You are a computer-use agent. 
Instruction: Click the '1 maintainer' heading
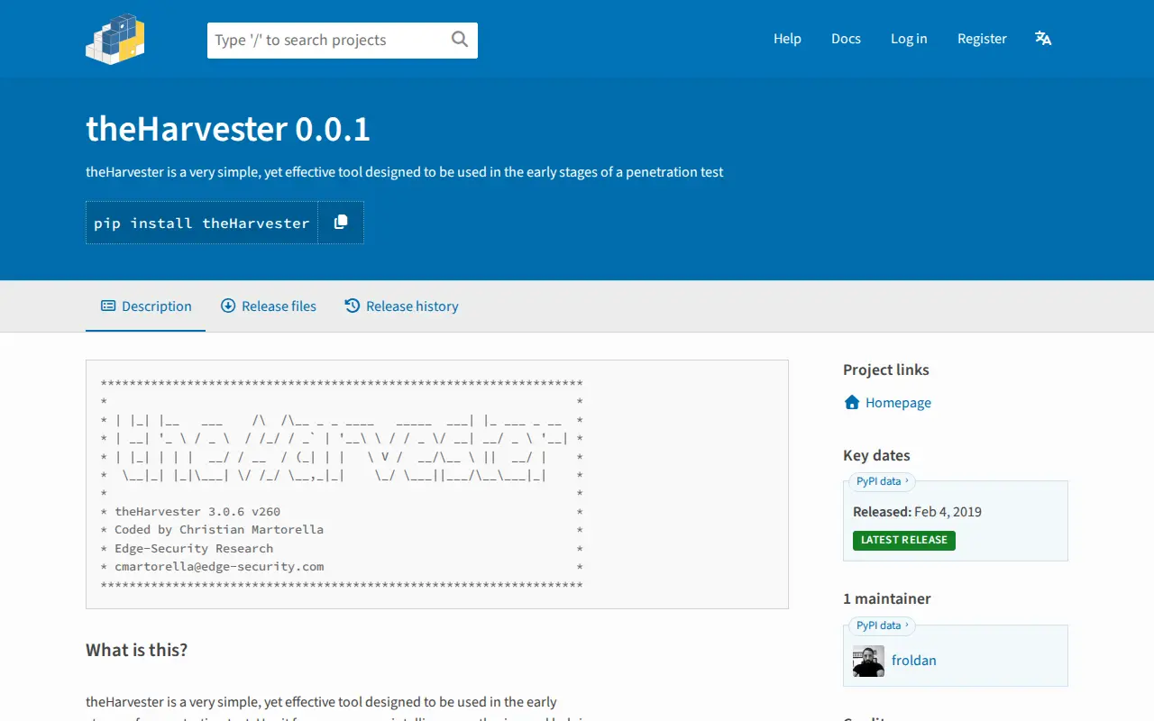tap(887, 598)
